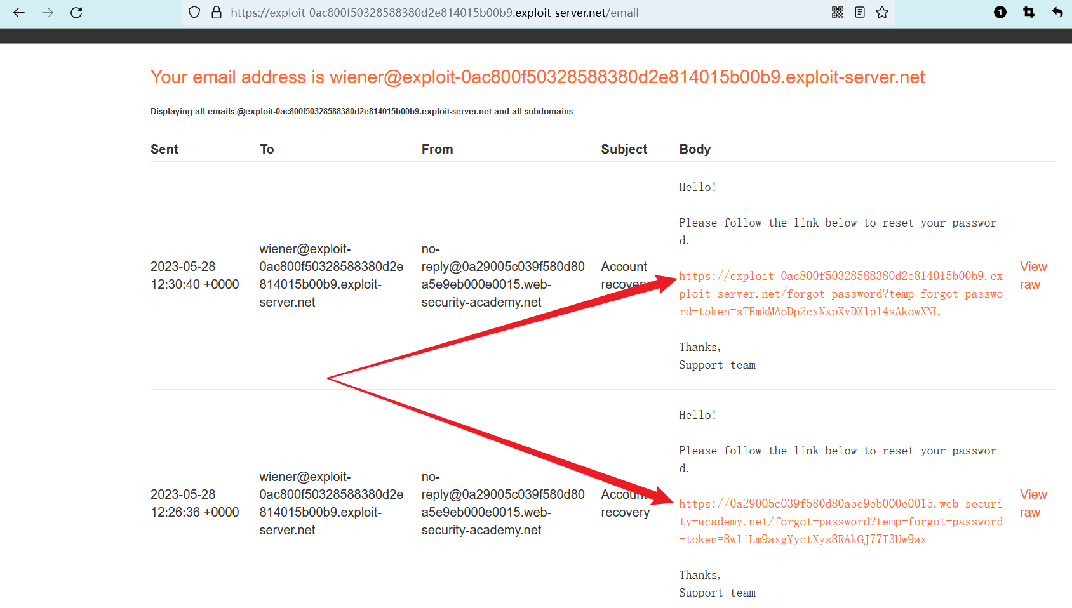Click 'Support team' in the 12:30:40 email

(x=717, y=365)
